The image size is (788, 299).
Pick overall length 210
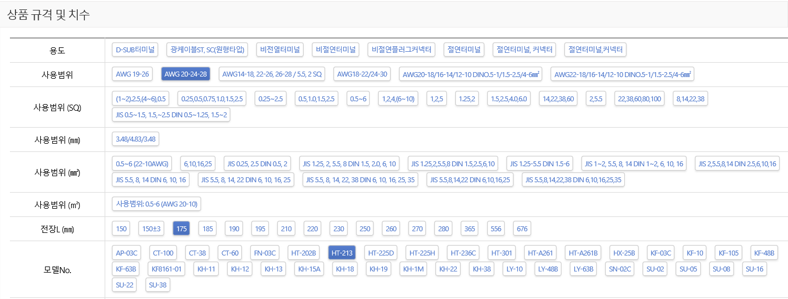[x=286, y=228]
